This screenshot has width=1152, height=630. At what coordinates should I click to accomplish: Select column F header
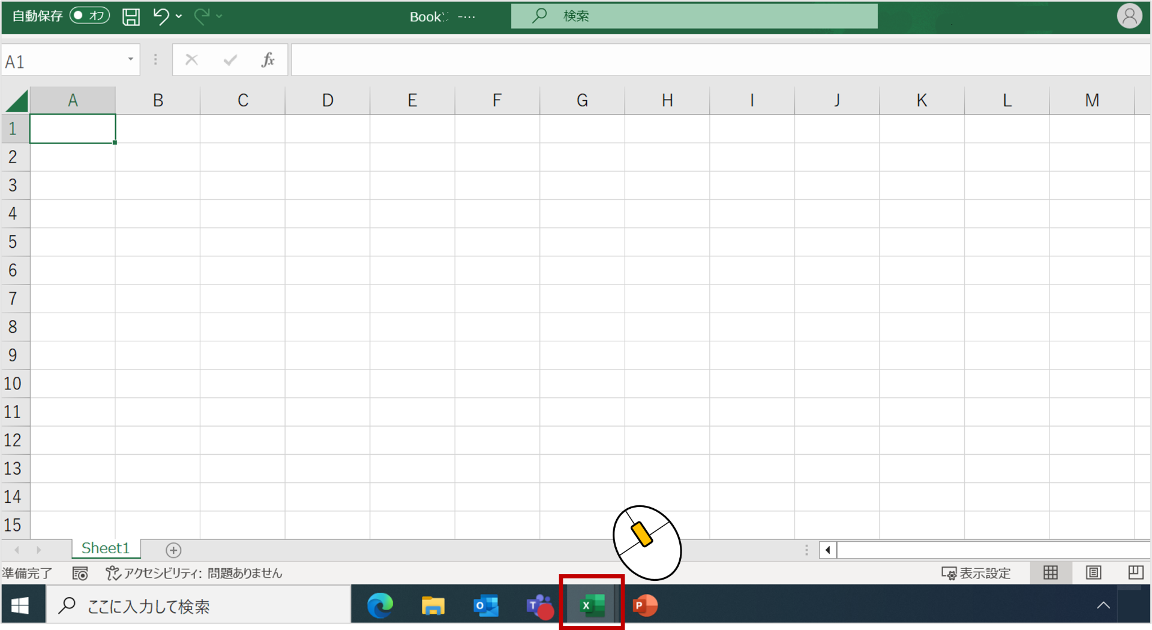[x=497, y=100]
